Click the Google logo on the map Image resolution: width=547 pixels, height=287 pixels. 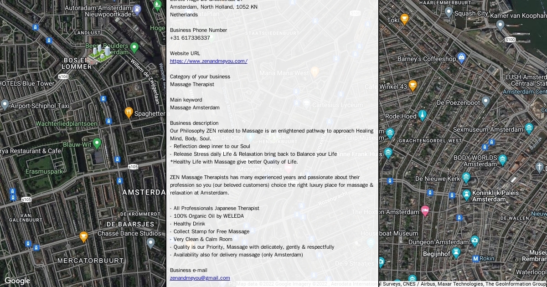pyautogui.click(x=17, y=281)
